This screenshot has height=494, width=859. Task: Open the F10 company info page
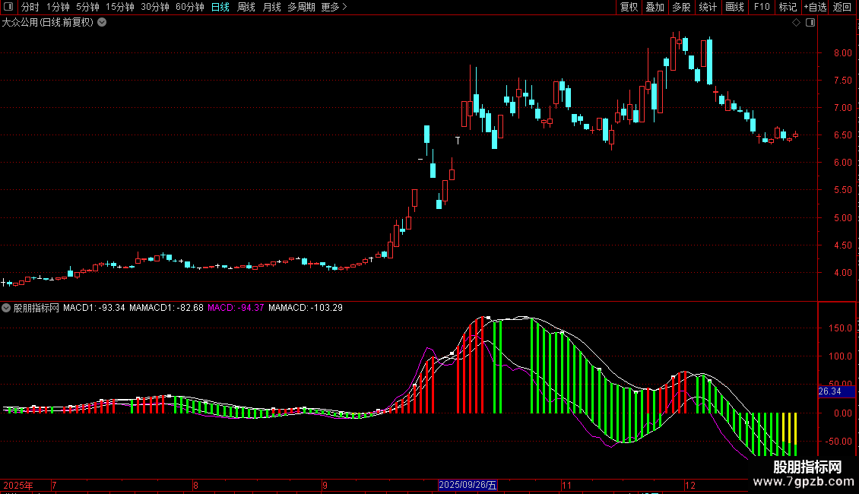[762, 7]
